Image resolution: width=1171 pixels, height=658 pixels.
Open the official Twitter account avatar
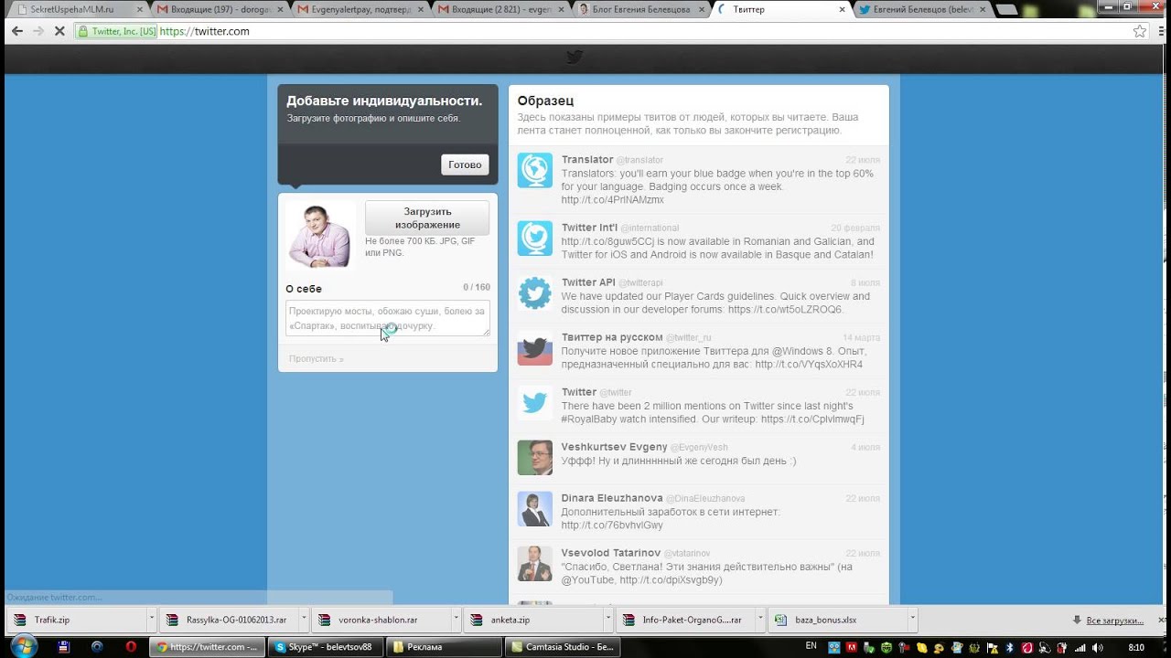pos(535,402)
